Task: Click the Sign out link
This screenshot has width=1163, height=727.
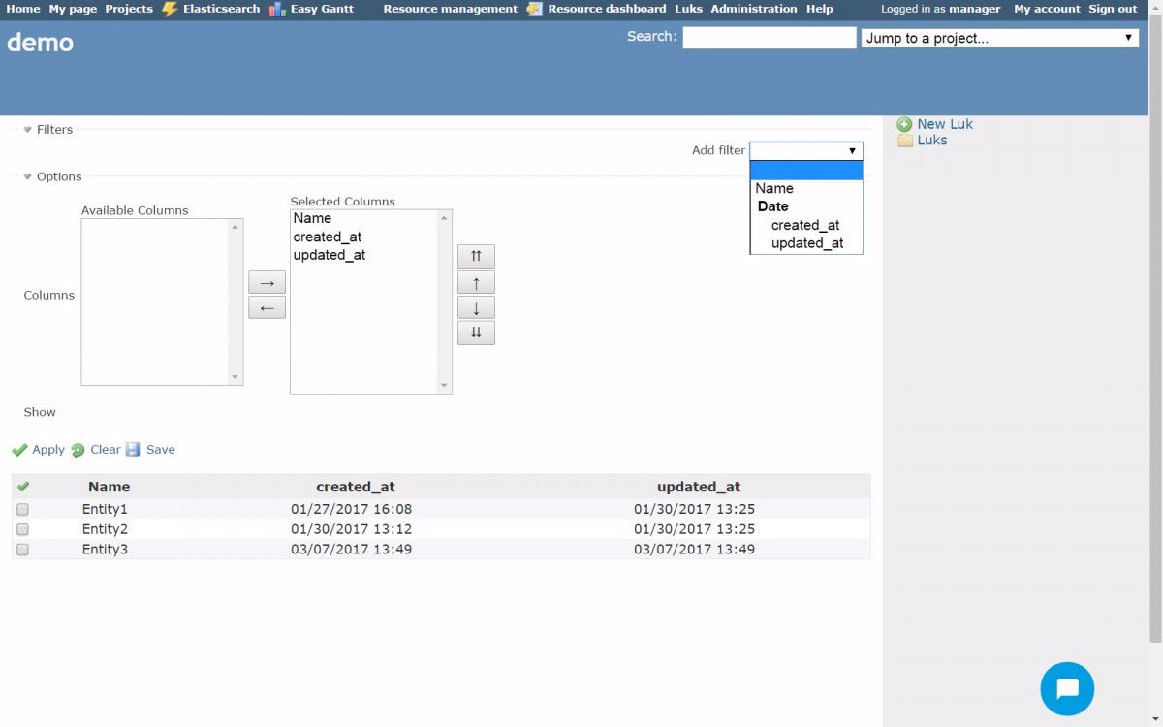Action: point(1113,9)
